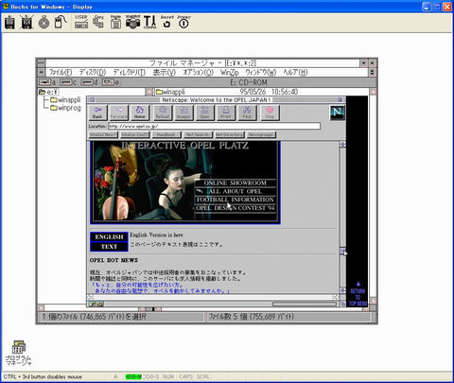Click the Handbook directory button
This screenshot has height=383, width=454.
(x=166, y=134)
